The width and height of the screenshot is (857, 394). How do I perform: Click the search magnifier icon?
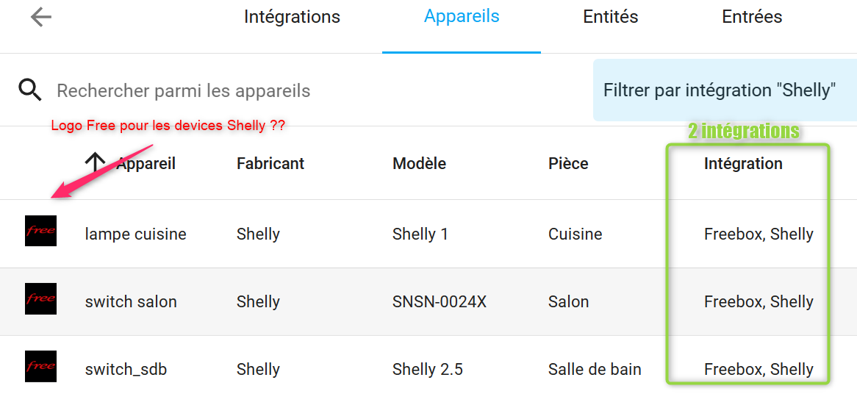tap(30, 90)
